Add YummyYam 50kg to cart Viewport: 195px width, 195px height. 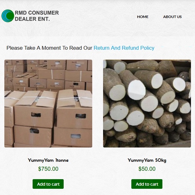coord(147,184)
